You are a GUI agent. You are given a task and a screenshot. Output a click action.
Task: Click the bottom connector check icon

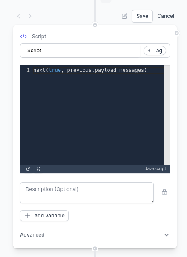click(x=95, y=248)
